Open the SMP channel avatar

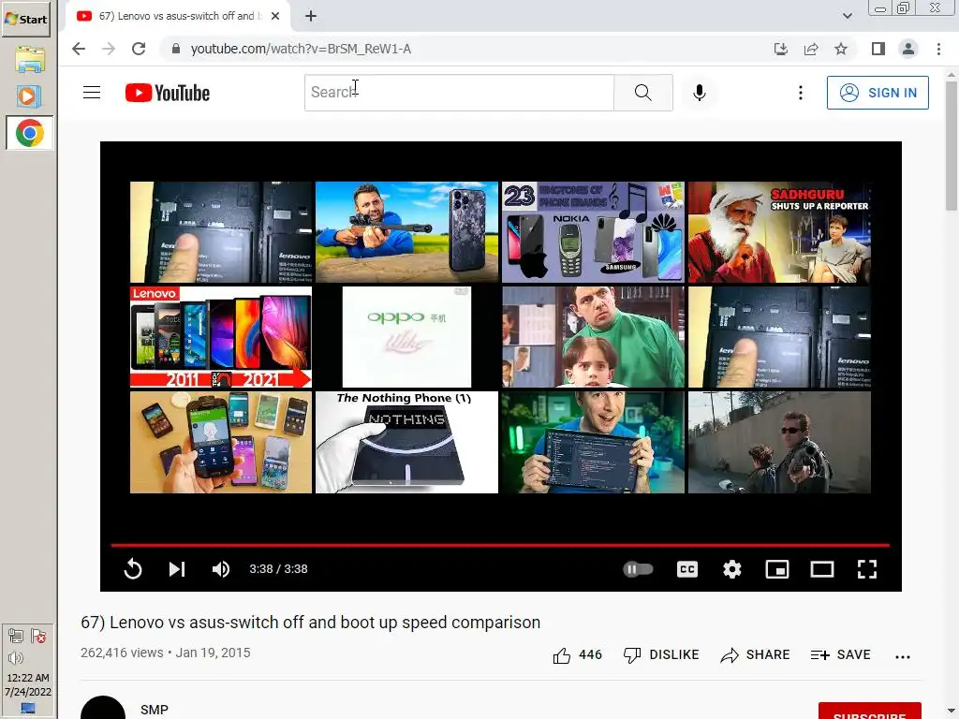pos(103,708)
